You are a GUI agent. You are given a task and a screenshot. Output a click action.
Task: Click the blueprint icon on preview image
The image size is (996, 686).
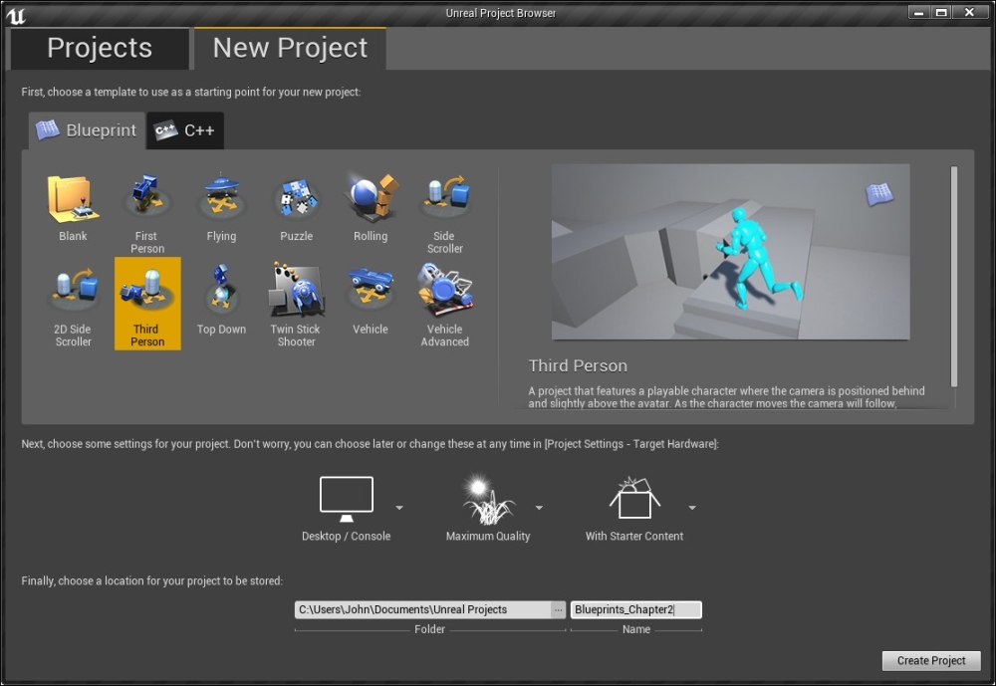tap(879, 194)
